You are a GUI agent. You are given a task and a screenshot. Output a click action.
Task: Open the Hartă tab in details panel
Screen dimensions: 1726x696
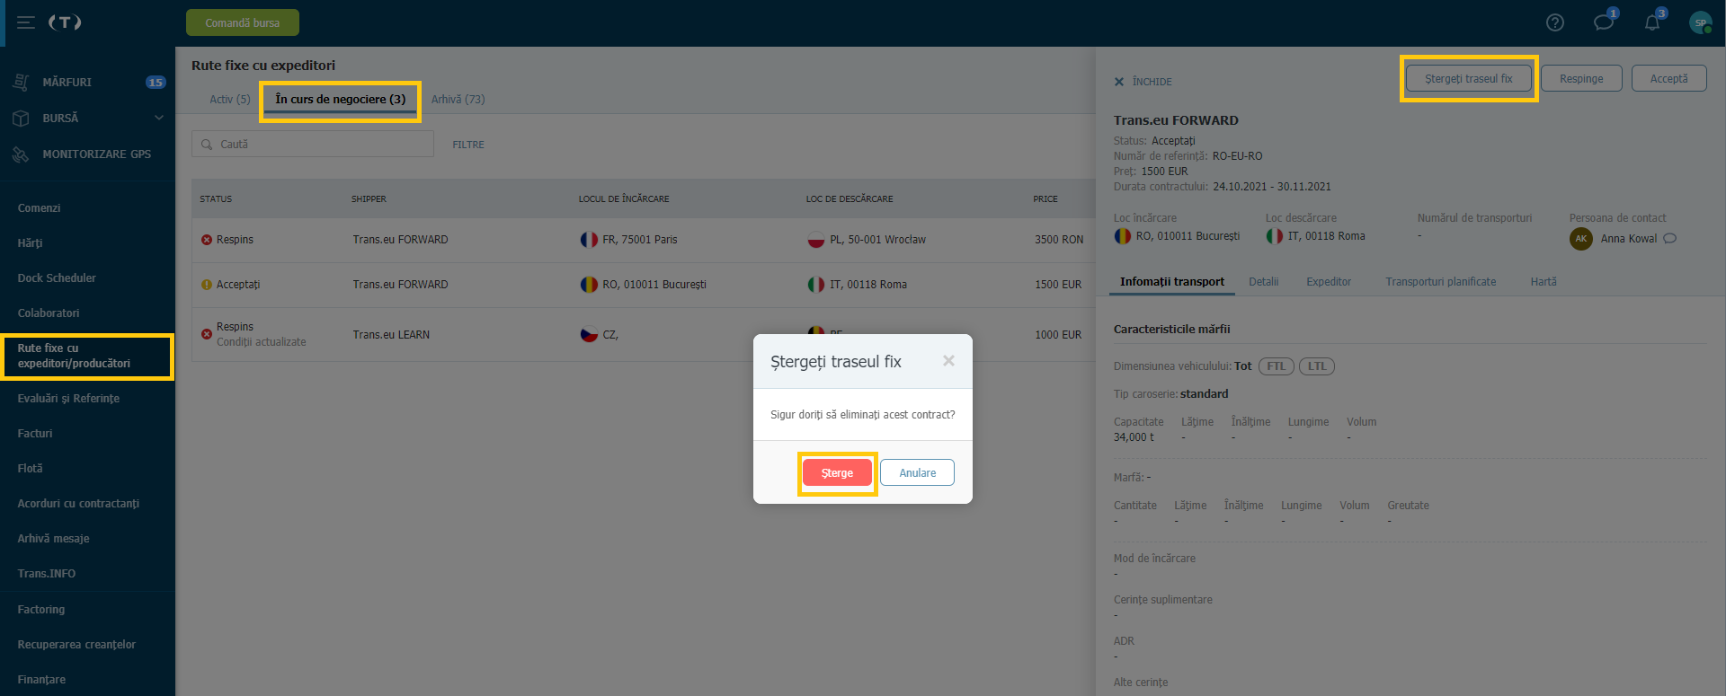pyautogui.click(x=1544, y=281)
